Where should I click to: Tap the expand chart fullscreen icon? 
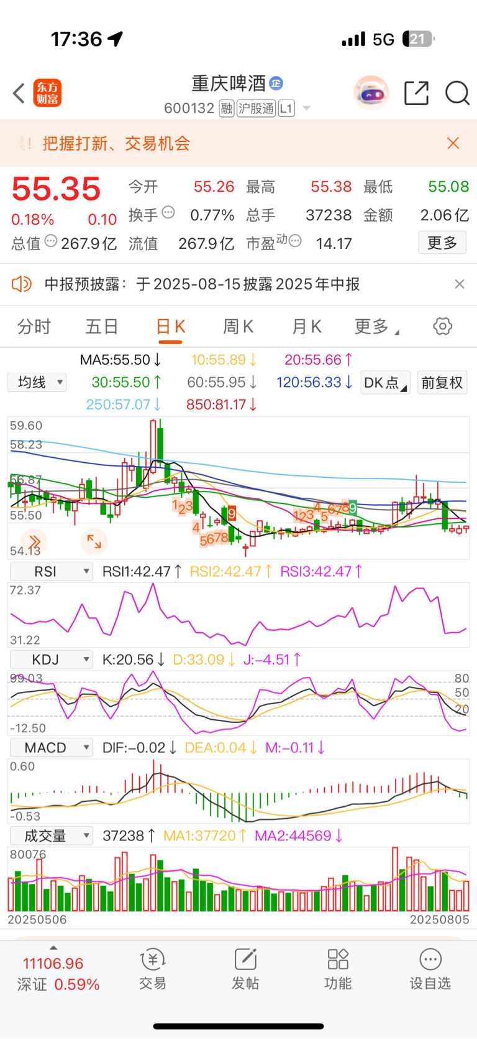[94, 541]
